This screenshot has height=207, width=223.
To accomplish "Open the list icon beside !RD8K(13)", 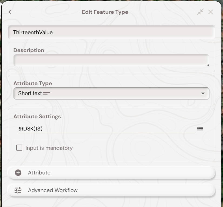I will click(200, 129).
